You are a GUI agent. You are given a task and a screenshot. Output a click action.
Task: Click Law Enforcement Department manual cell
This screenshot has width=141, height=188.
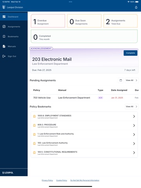click(x=74, y=98)
